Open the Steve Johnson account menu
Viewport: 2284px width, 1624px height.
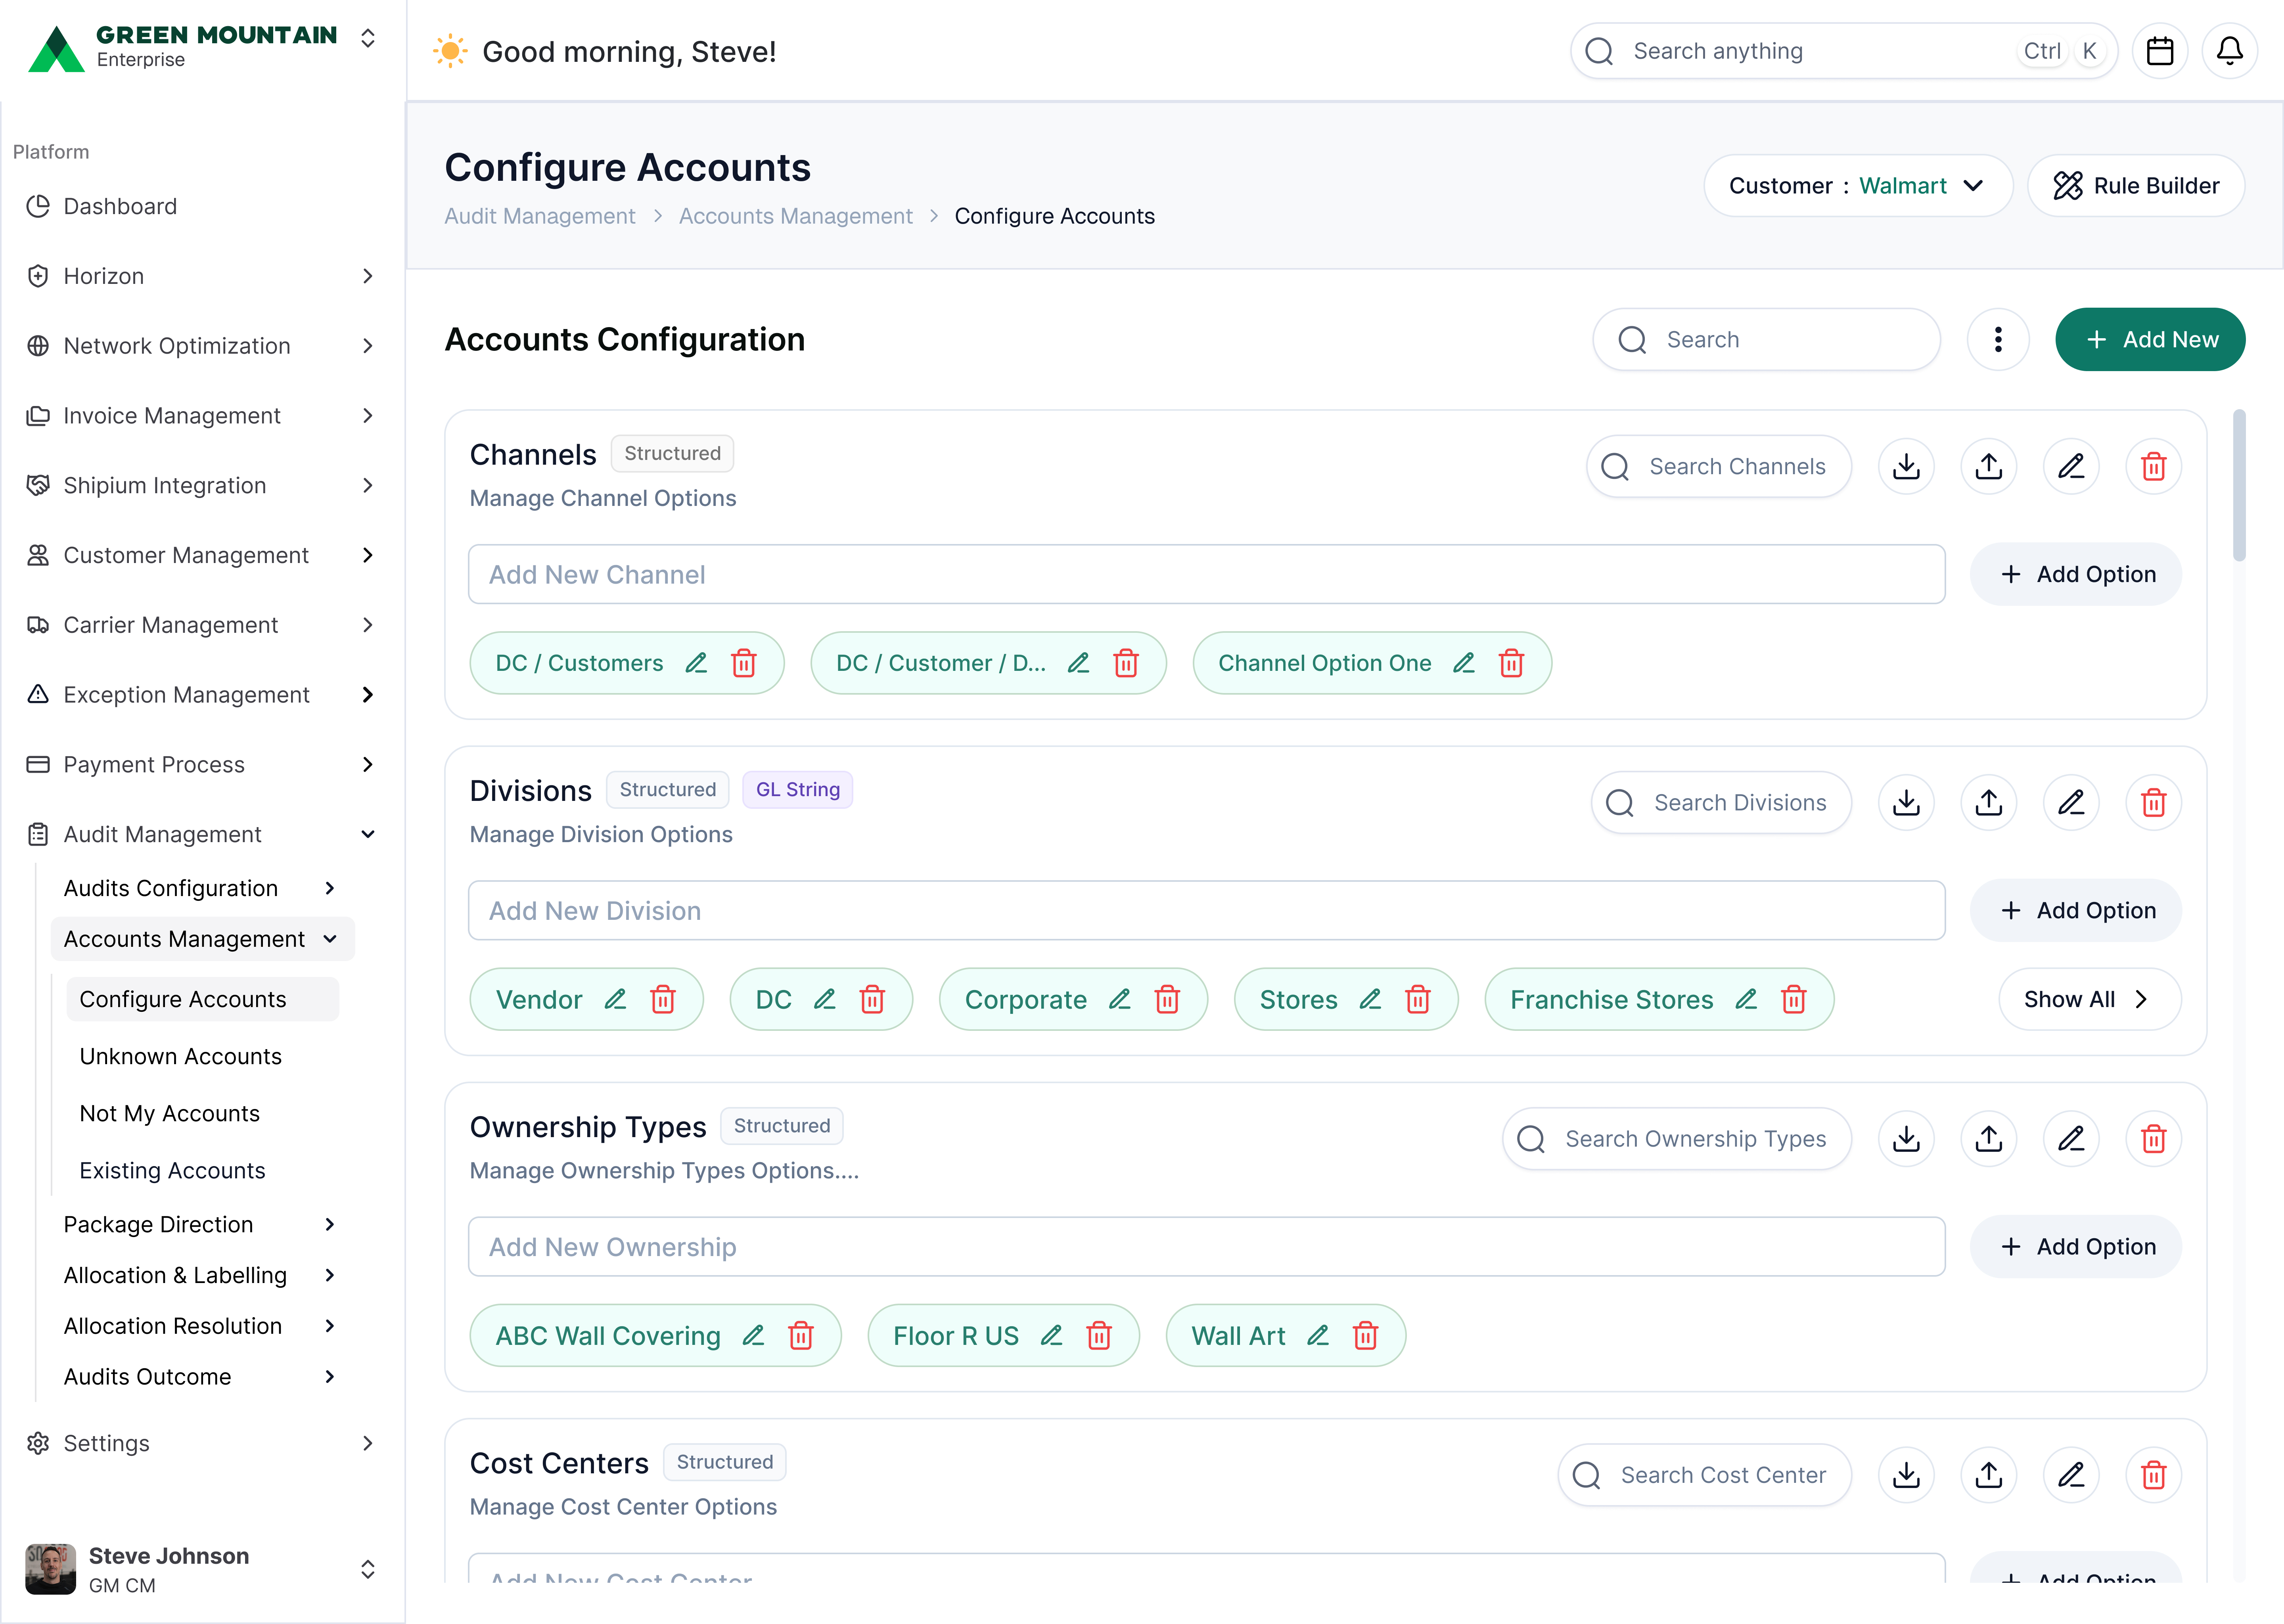pos(368,1569)
